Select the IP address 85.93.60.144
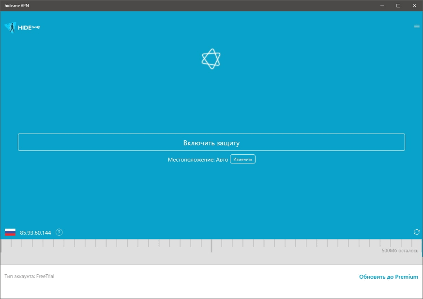The height and width of the screenshot is (299, 423). (35, 233)
